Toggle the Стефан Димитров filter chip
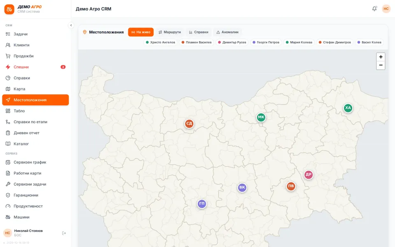The image size is (395, 247). pyautogui.click(x=335, y=42)
